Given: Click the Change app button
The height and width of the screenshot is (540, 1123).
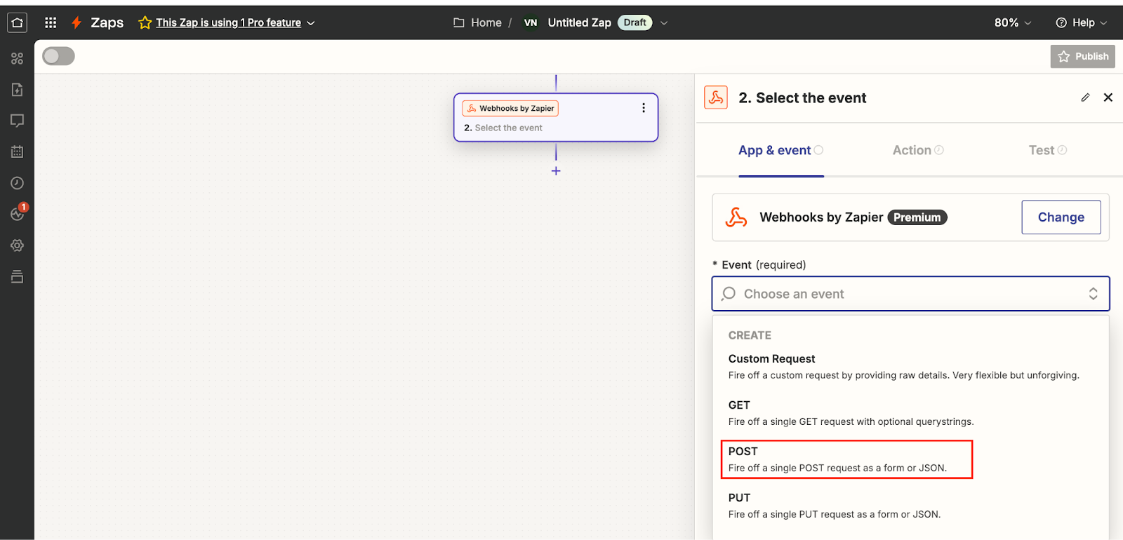Looking at the screenshot, I should (x=1061, y=217).
